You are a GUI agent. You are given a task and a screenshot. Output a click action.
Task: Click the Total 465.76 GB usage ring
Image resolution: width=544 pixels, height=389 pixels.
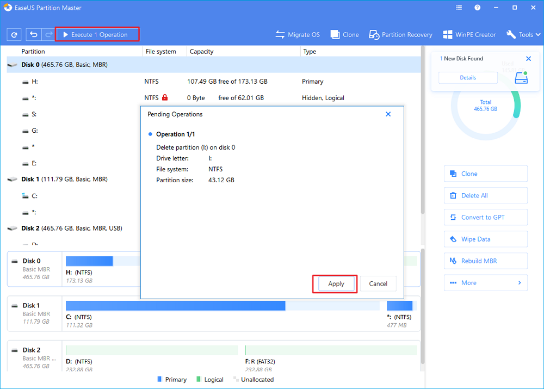coord(485,106)
